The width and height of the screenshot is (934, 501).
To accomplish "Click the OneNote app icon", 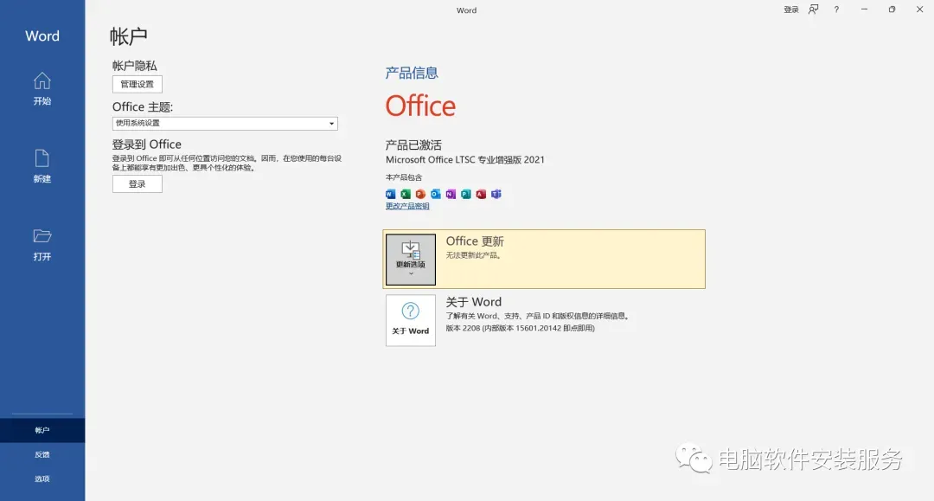I will tap(451, 194).
